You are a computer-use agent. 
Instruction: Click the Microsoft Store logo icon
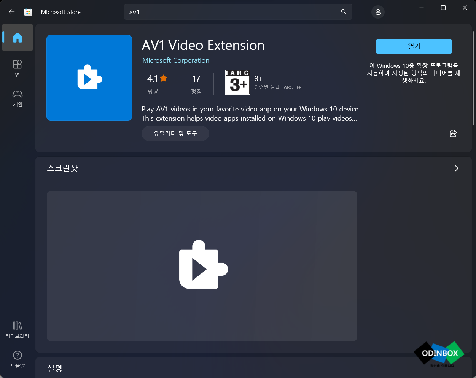[x=28, y=12]
